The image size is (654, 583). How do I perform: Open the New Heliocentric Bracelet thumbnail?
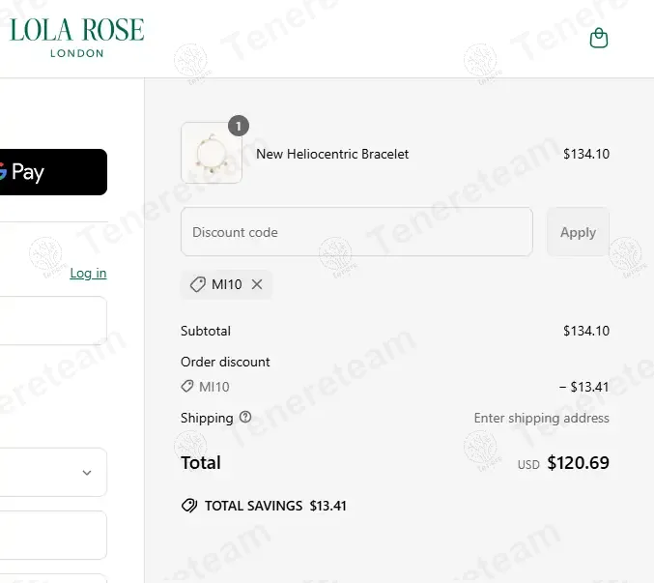(212, 153)
